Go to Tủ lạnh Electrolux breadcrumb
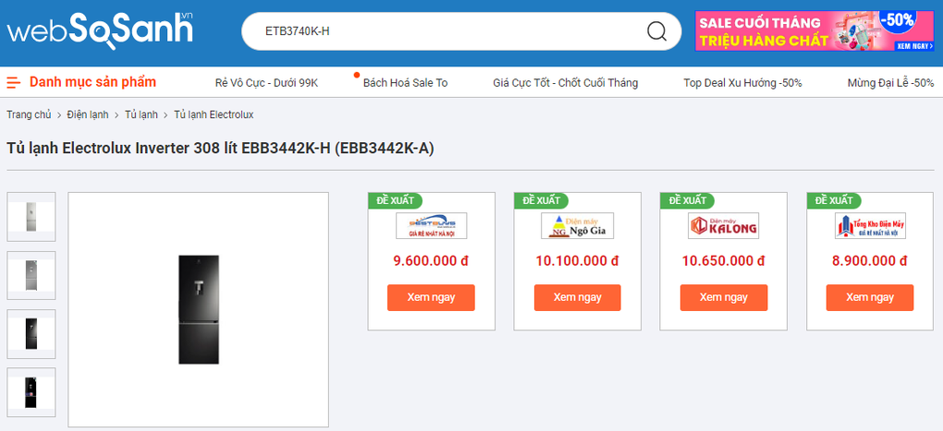Viewport: 943px width, 431px height. 214,114
